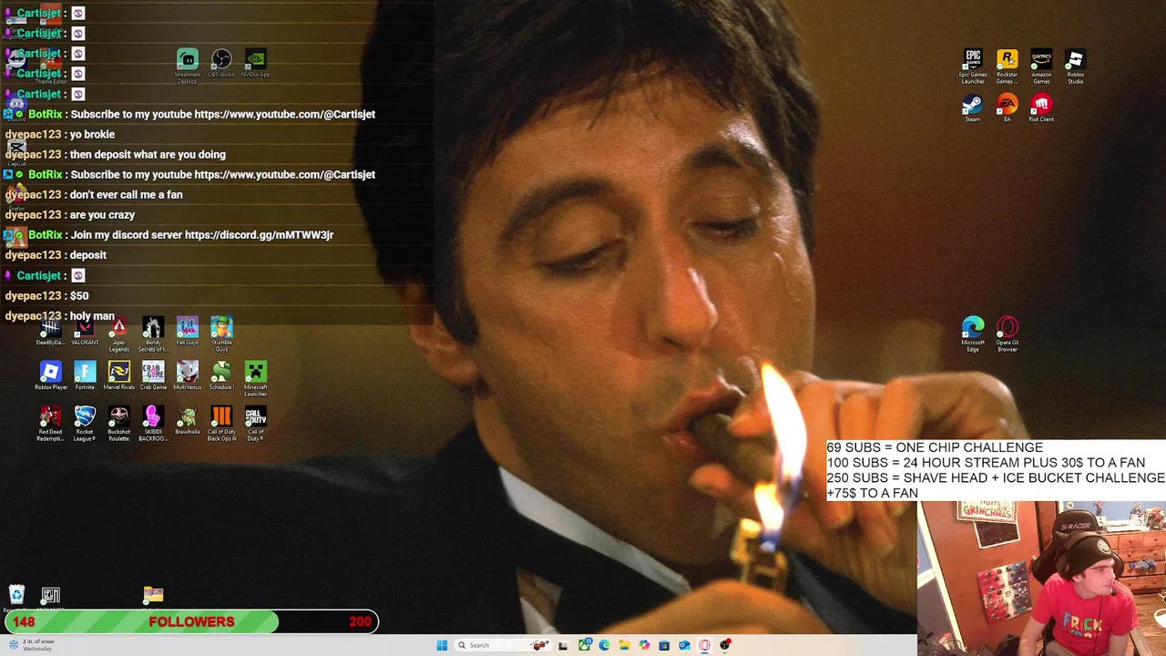Select the Dead by Daylight icon

[x=51, y=332]
